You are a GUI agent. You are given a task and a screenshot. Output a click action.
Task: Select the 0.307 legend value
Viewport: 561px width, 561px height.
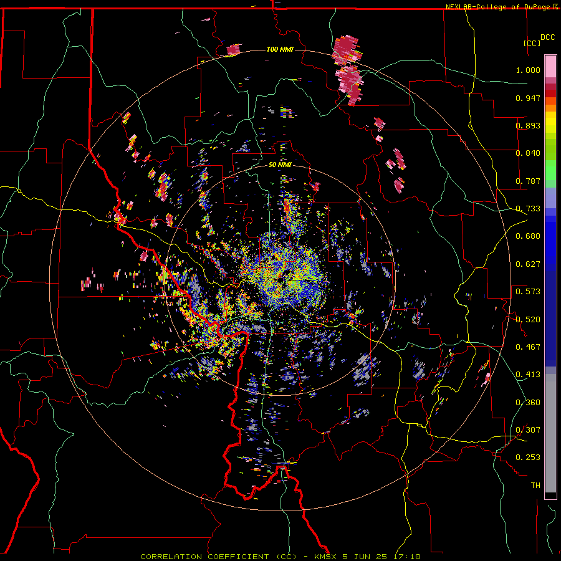pos(528,430)
